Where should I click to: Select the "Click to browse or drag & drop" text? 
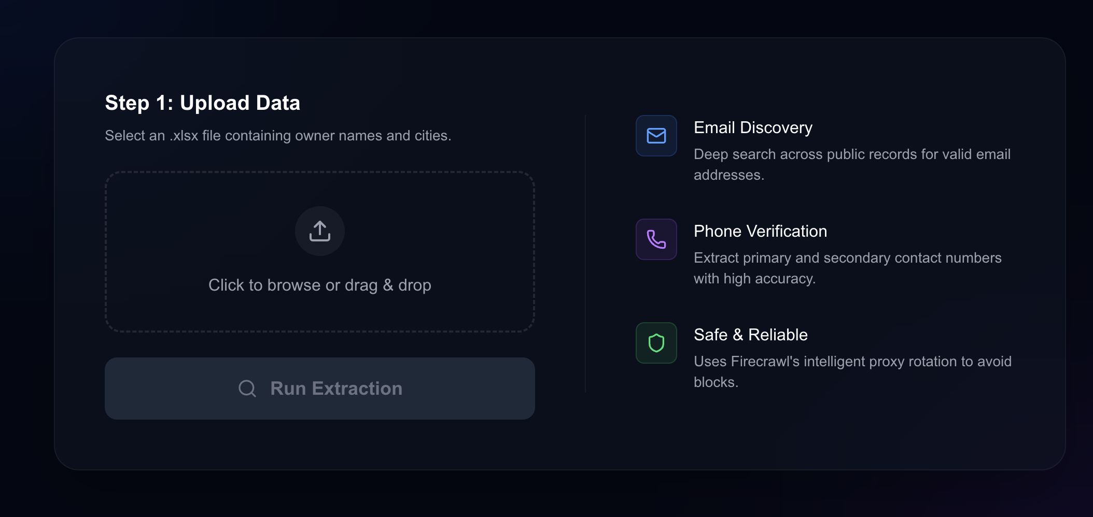point(319,285)
